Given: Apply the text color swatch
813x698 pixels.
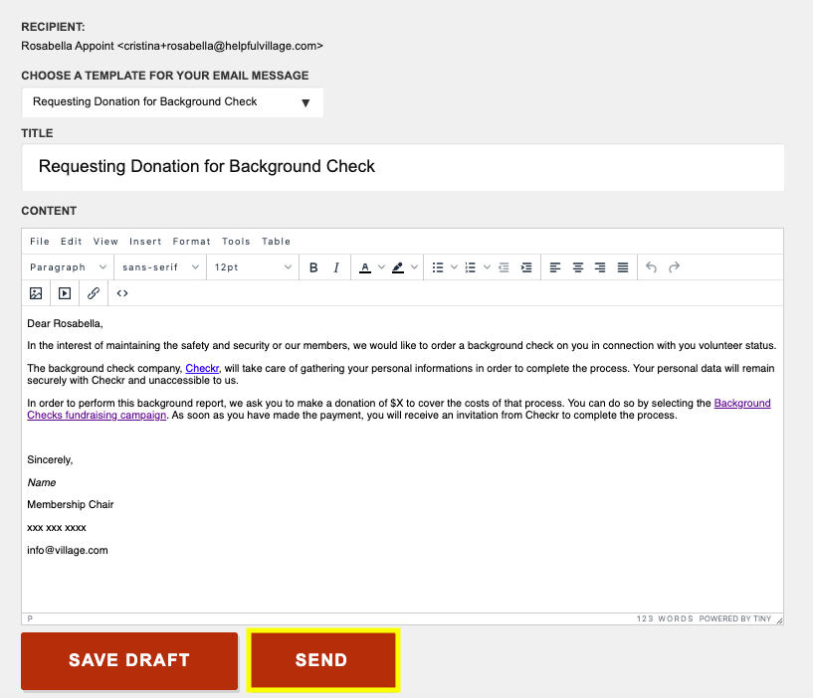Looking at the screenshot, I should pyautogui.click(x=364, y=267).
